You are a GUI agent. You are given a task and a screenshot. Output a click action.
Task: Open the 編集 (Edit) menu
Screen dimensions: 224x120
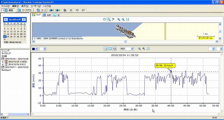click(15, 6)
